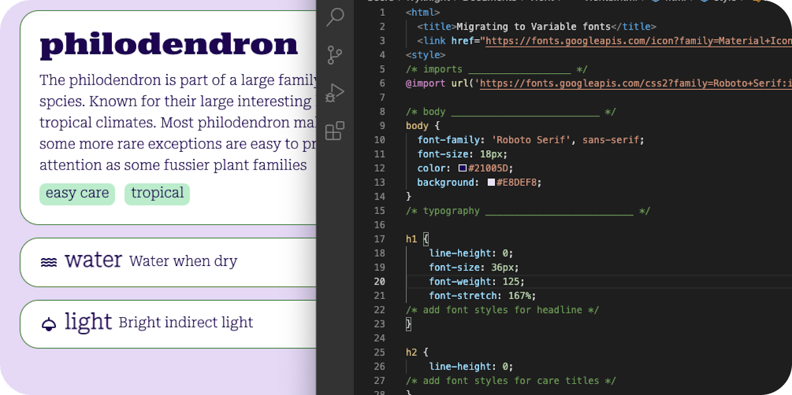Click the h1 selector opening brace

426,239
